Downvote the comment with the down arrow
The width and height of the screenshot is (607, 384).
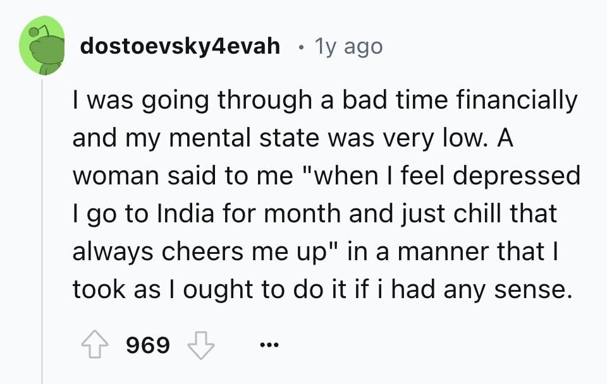tap(201, 345)
